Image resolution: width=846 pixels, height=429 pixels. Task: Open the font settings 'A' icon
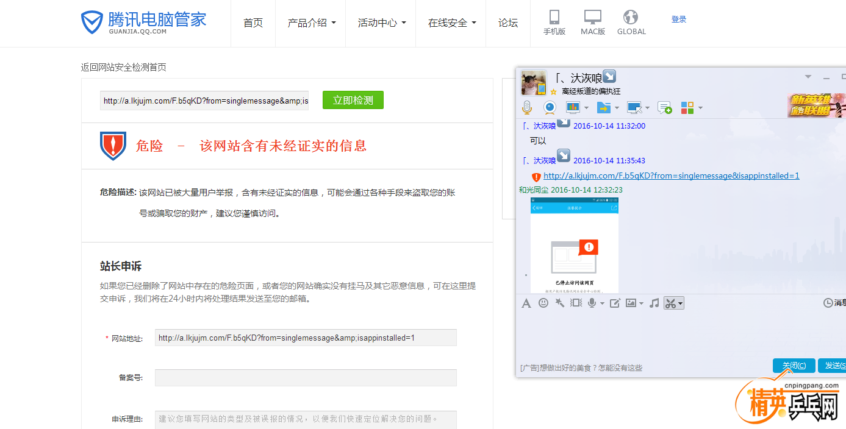[526, 303]
